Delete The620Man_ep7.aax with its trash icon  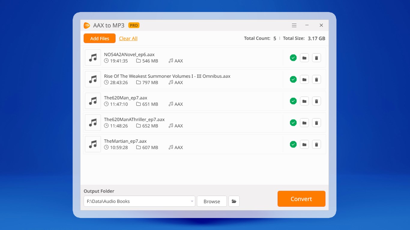[x=316, y=101]
